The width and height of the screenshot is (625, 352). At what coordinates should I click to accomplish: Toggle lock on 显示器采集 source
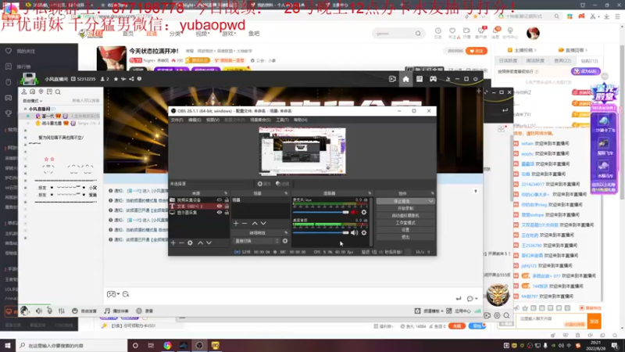tap(227, 213)
